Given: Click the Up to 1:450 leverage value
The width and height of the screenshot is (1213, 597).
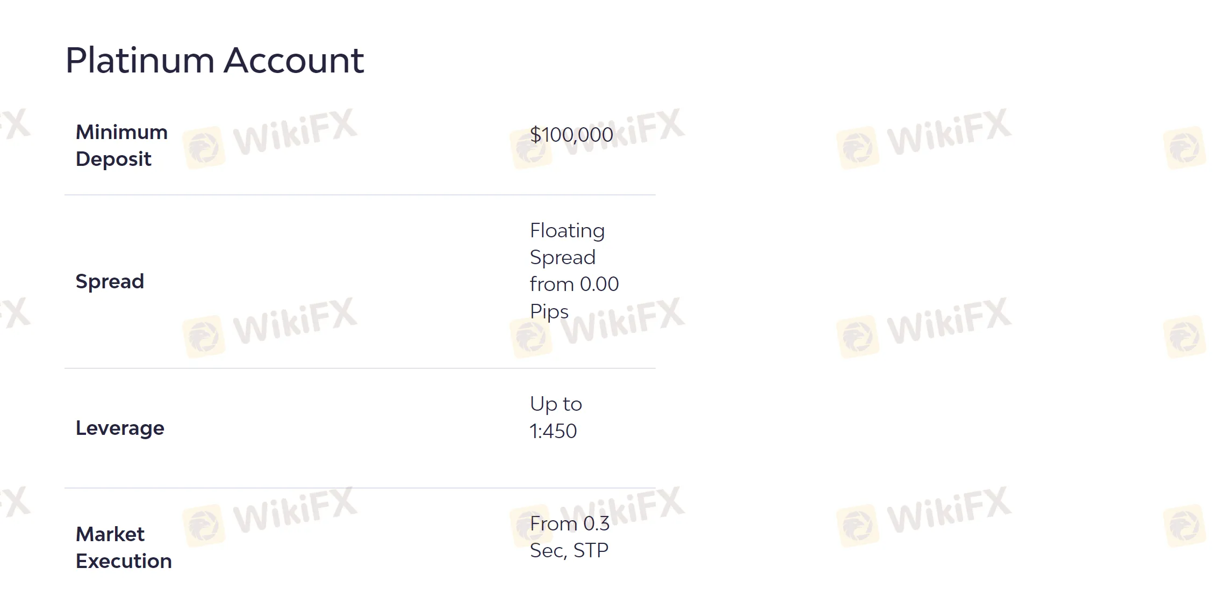Looking at the screenshot, I should click(556, 417).
